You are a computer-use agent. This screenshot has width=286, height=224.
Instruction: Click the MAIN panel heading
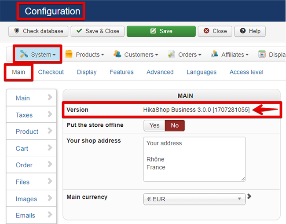(x=185, y=96)
